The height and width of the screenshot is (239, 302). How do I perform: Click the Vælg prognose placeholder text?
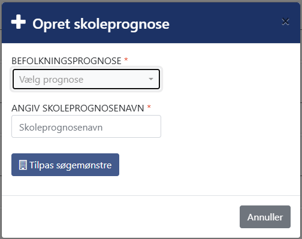tap(51, 80)
